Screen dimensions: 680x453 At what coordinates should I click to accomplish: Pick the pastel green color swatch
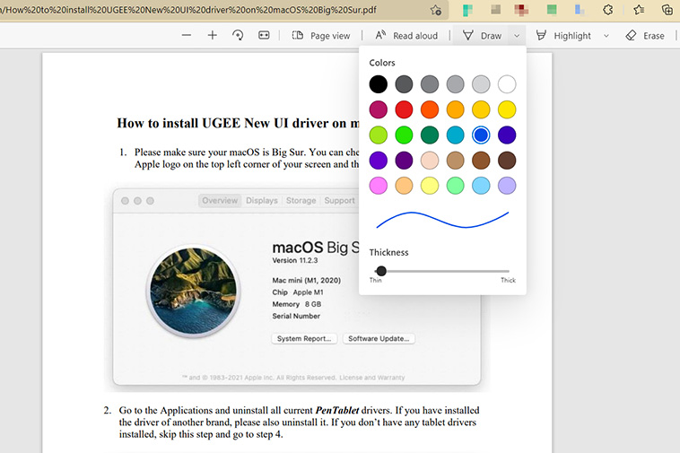pyautogui.click(x=456, y=186)
